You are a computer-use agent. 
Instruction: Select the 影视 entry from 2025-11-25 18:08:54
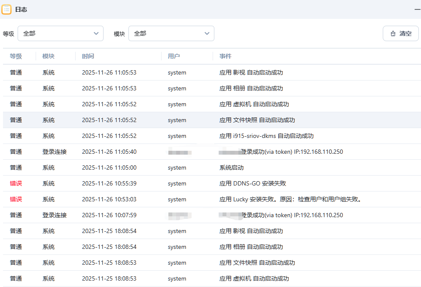[x=251, y=231]
